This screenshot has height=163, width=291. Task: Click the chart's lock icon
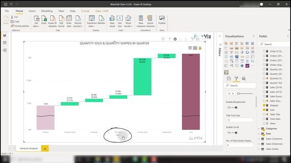click(x=200, y=48)
